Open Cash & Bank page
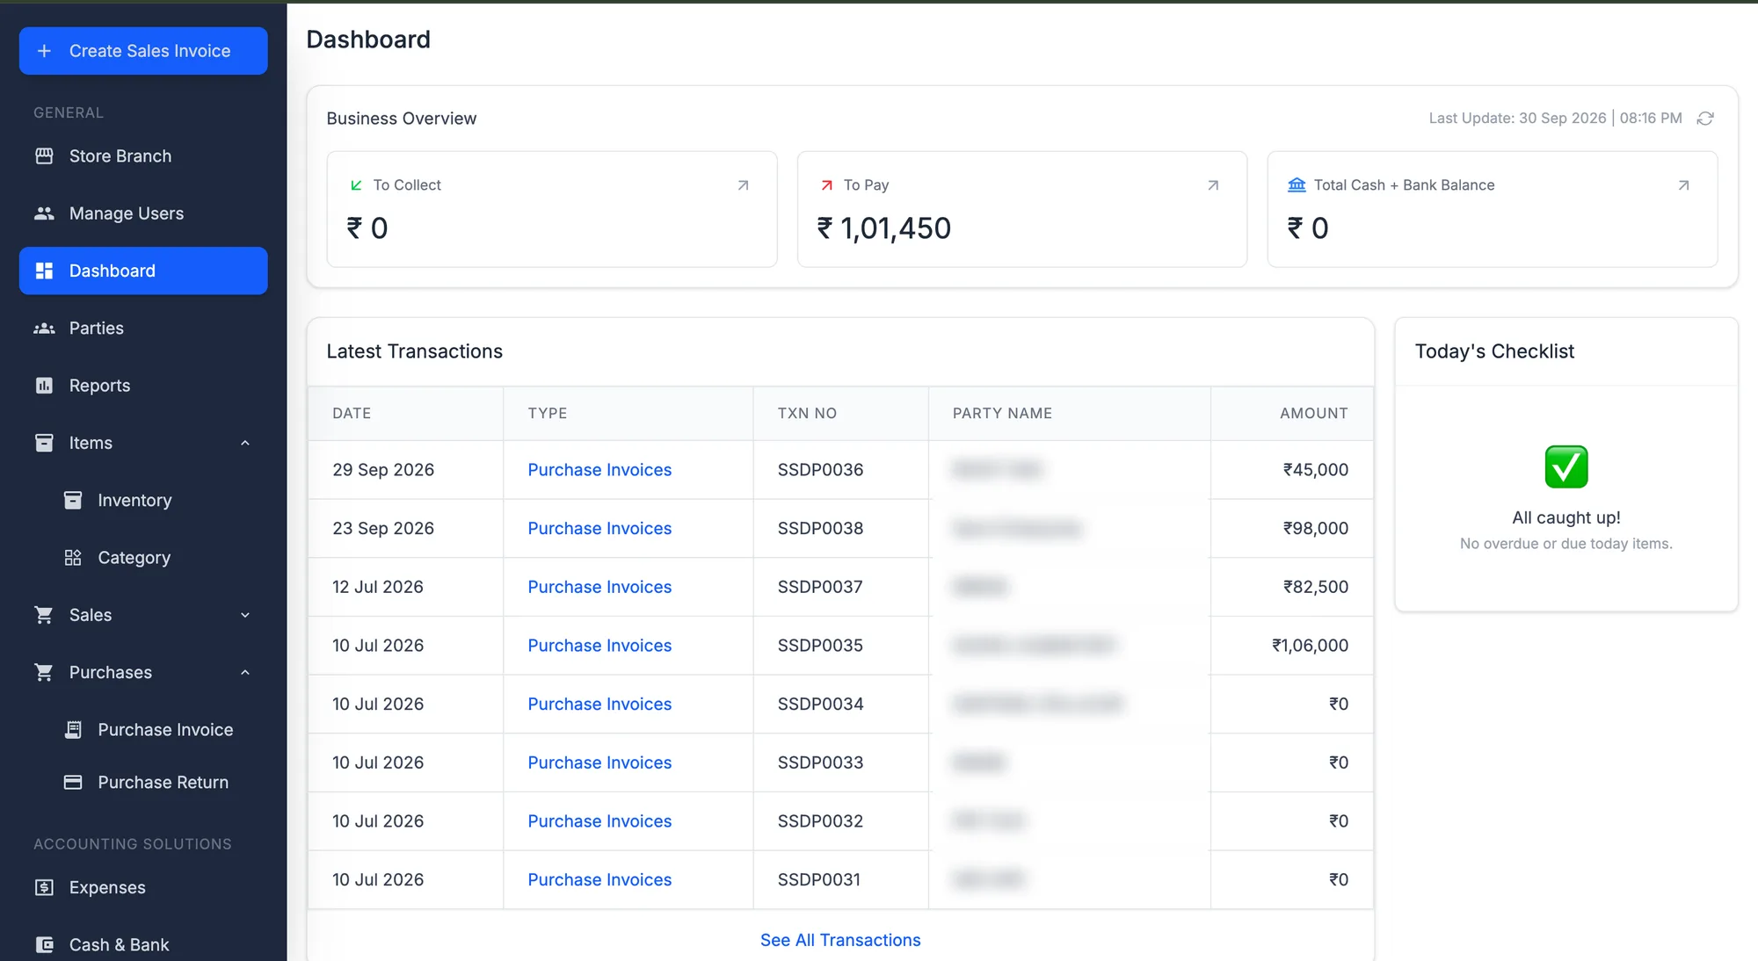The image size is (1758, 961). point(143,944)
